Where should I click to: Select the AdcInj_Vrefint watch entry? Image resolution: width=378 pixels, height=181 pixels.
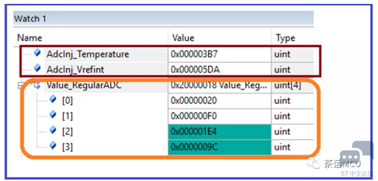coord(76,70)
